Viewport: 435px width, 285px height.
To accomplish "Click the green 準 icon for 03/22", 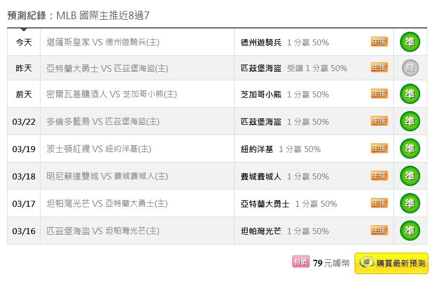I will (x=410, y=121).
